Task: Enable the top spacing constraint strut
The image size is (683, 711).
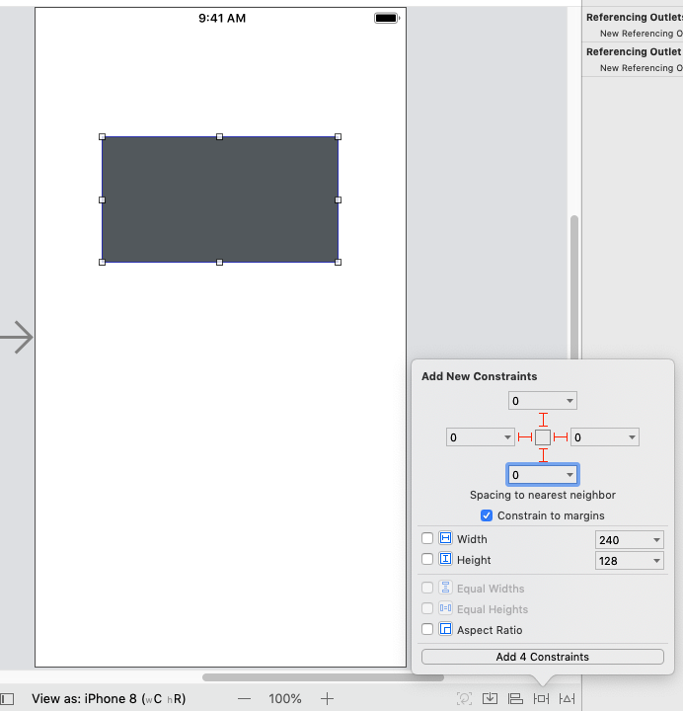Action: point(543,419)
